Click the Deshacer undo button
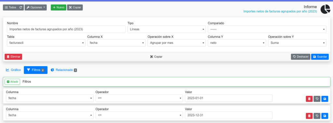 coord(300,57)
